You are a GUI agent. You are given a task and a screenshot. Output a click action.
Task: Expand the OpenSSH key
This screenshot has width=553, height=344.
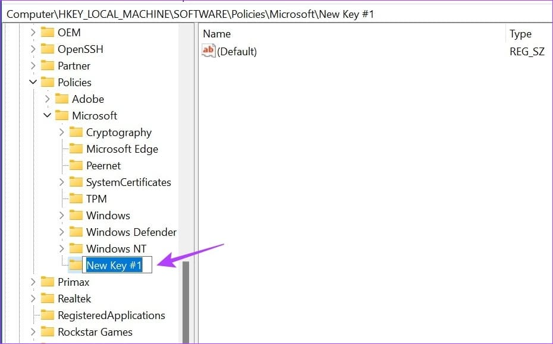[x=33, y=49]
